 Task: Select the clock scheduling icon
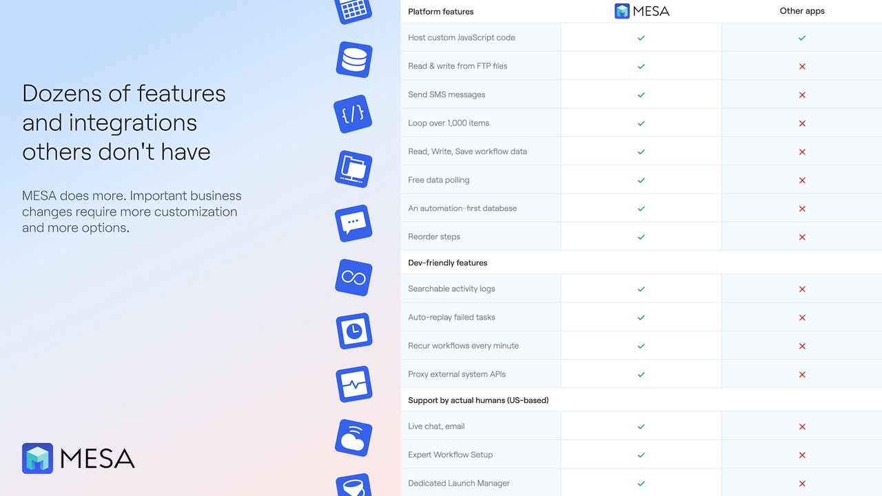point(353,331)
